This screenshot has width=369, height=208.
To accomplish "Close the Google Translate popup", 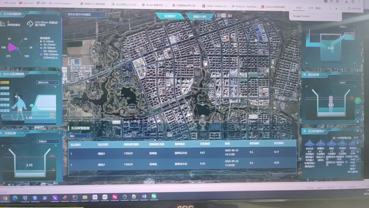I will pos(336,9).
